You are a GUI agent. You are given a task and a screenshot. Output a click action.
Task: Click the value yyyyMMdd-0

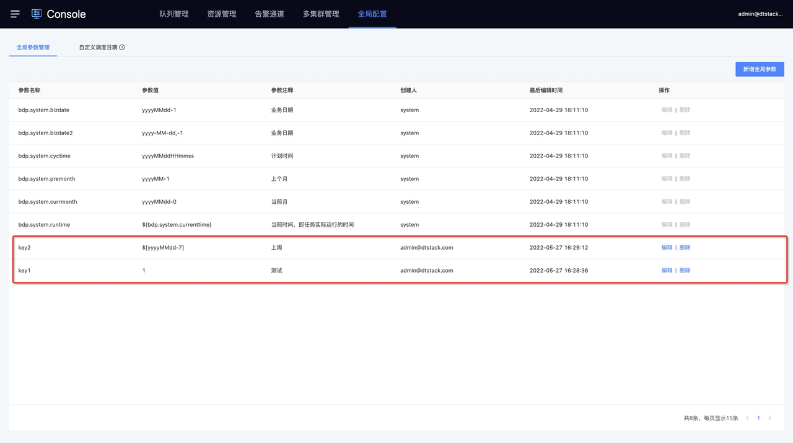tap(159, 201)
